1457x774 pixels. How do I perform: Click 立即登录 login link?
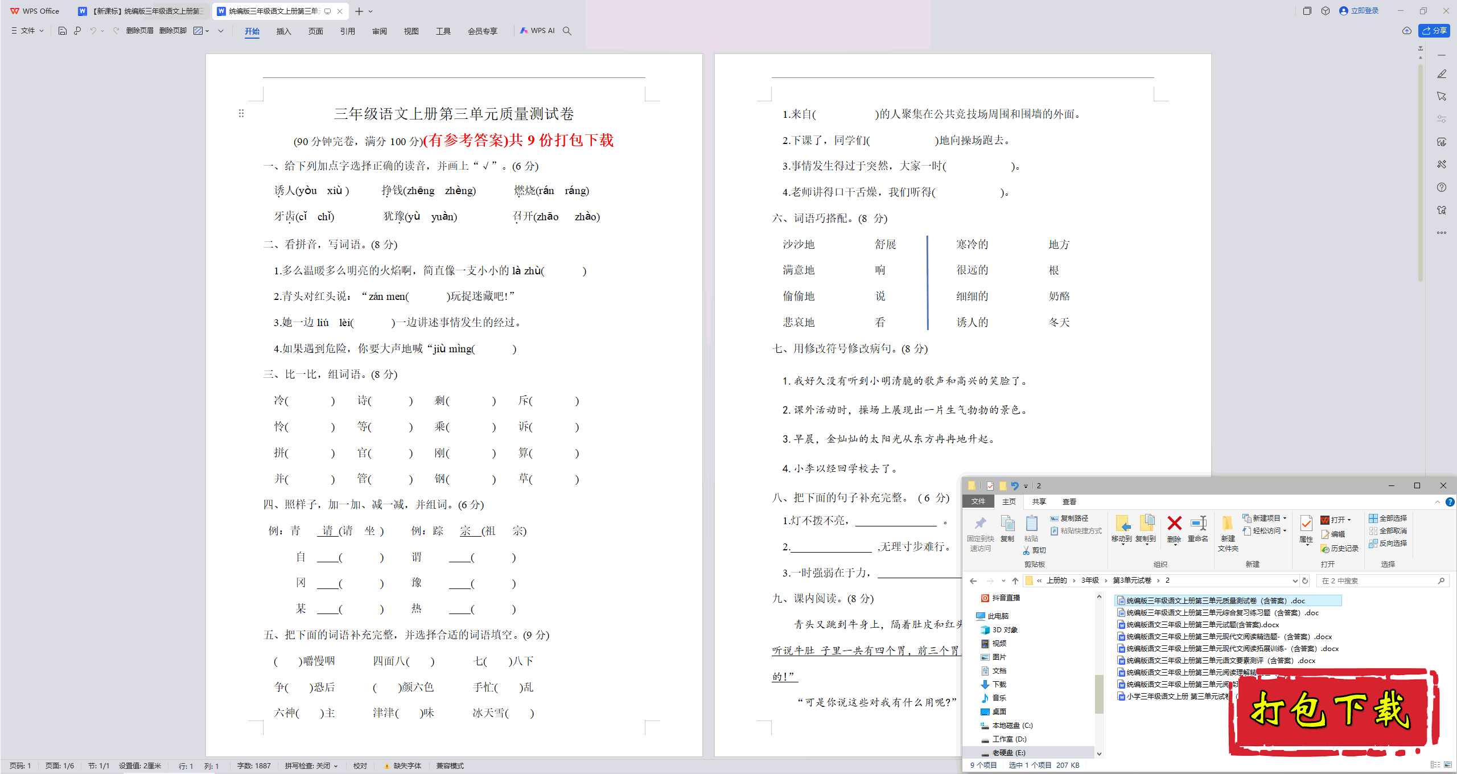click(x=1360, y=11)
